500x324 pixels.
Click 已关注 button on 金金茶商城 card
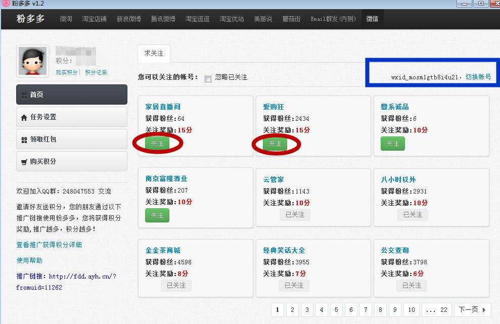point(176,286)
